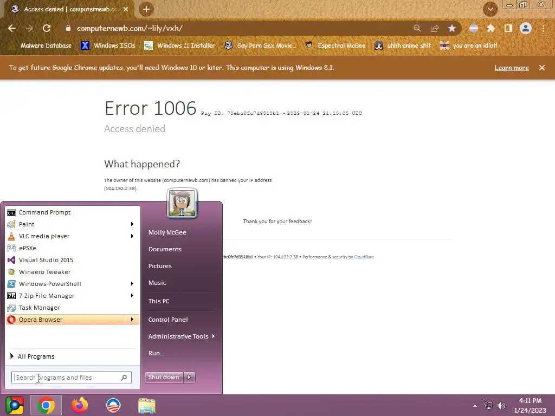Click the Start button on taskbar

[15, 405]
